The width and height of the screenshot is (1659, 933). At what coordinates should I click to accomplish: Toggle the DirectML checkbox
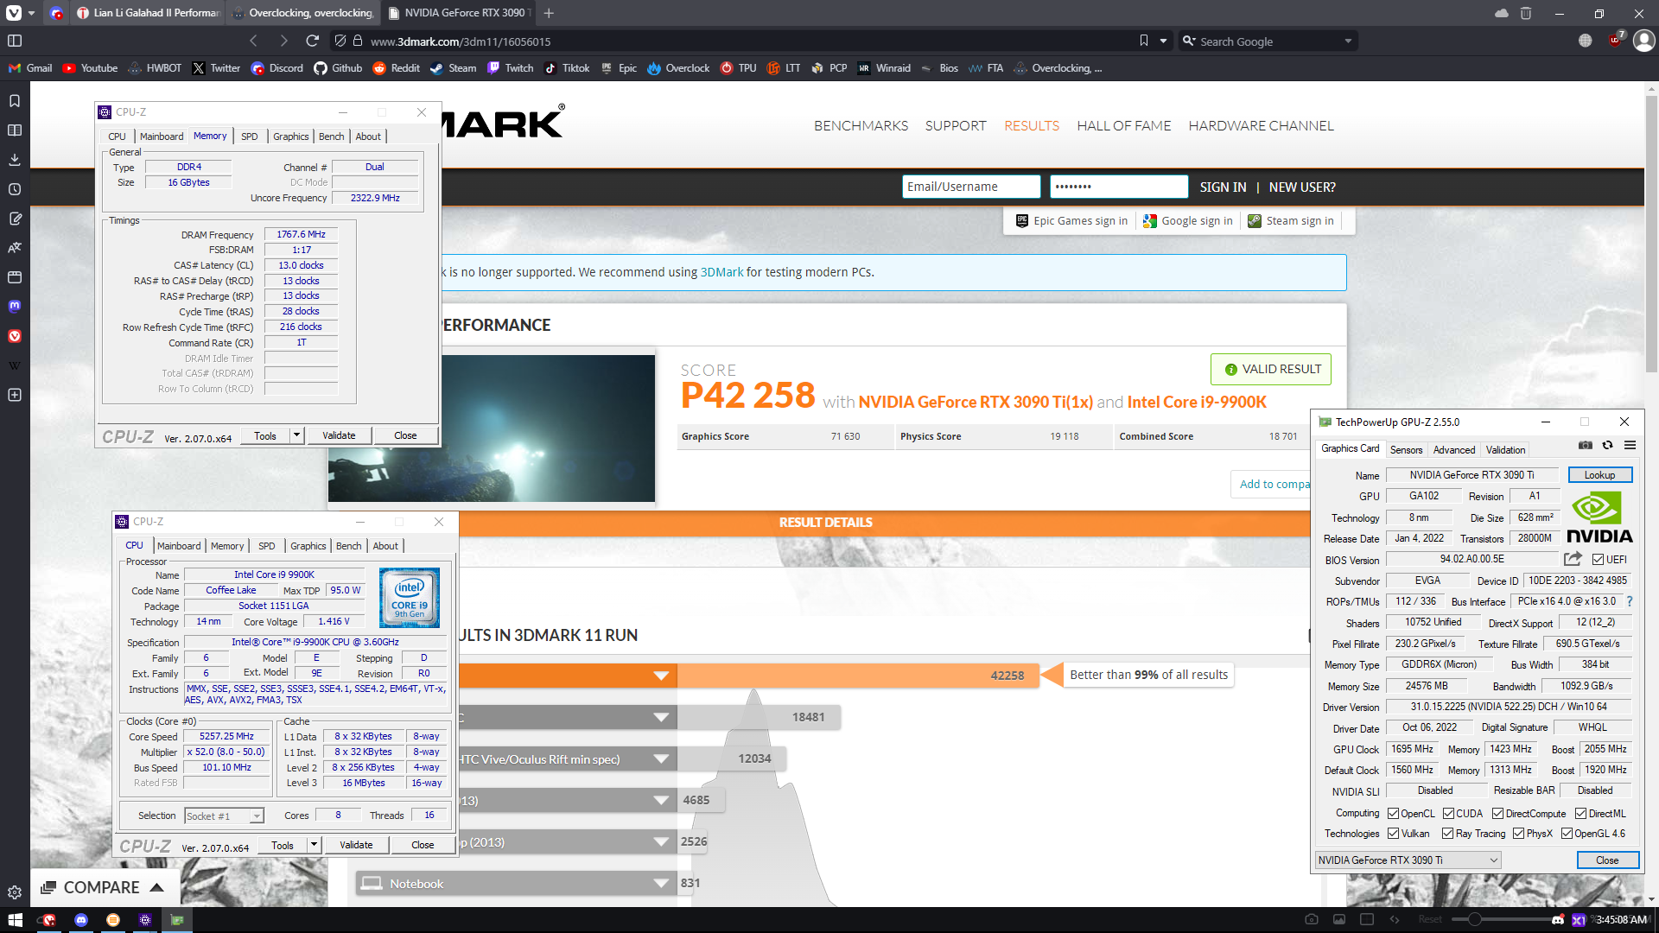tap(1580, 814)
